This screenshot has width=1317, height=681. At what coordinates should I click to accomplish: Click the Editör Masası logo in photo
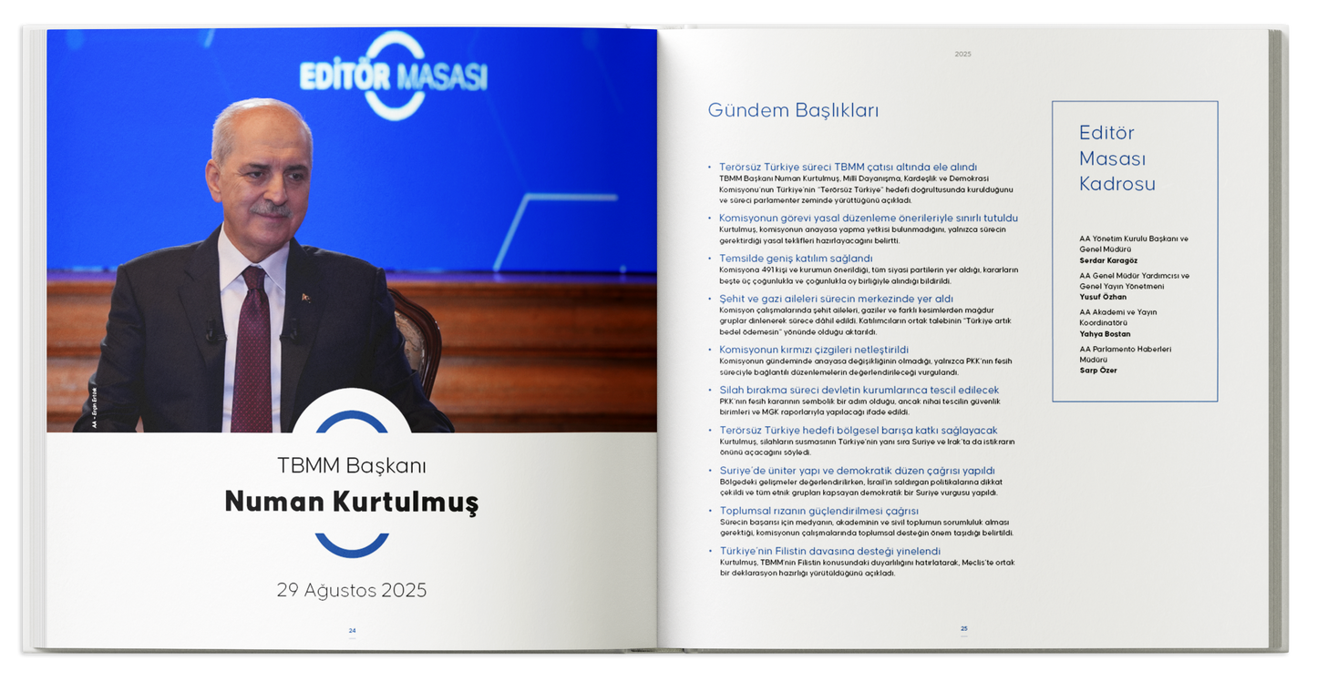point(394,76)
